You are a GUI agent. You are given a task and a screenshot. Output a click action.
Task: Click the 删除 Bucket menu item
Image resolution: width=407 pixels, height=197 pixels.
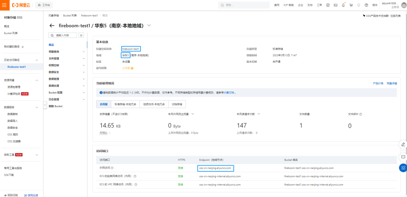(56, 106)
